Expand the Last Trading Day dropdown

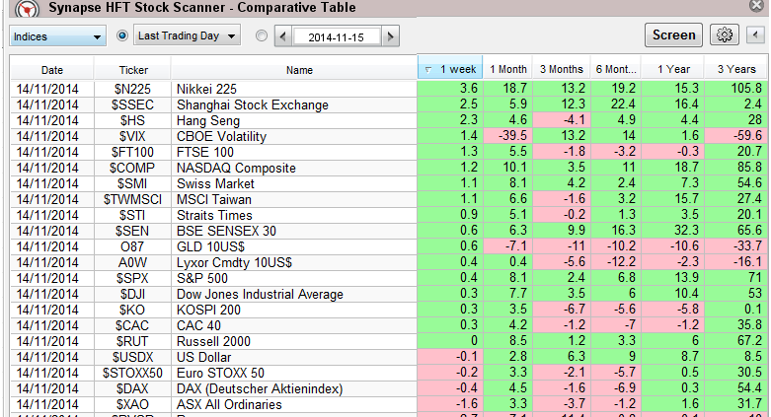pyautogui.click(x=188, y=35)
